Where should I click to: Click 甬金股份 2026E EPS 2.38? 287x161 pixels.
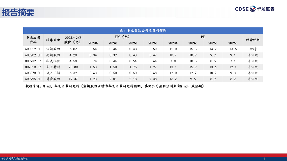(153, 79)
